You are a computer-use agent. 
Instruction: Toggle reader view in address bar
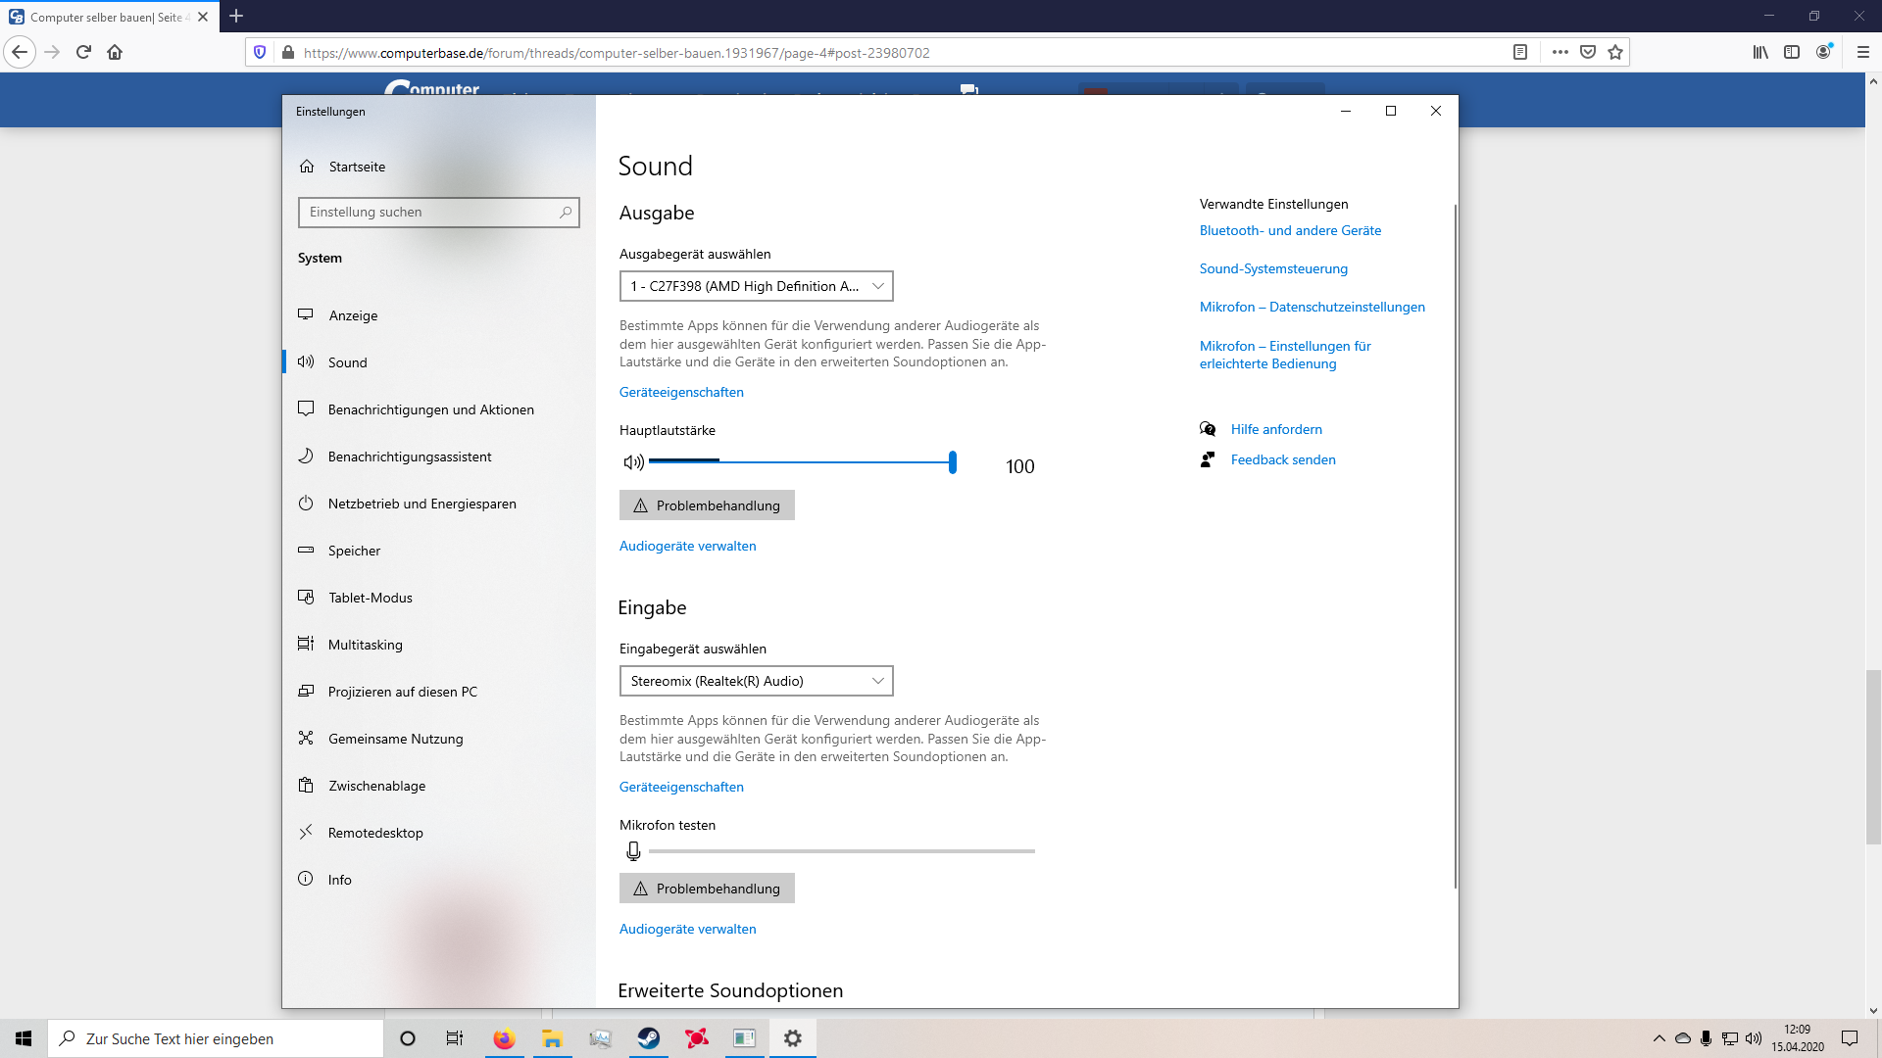(x=1520, y=52)
